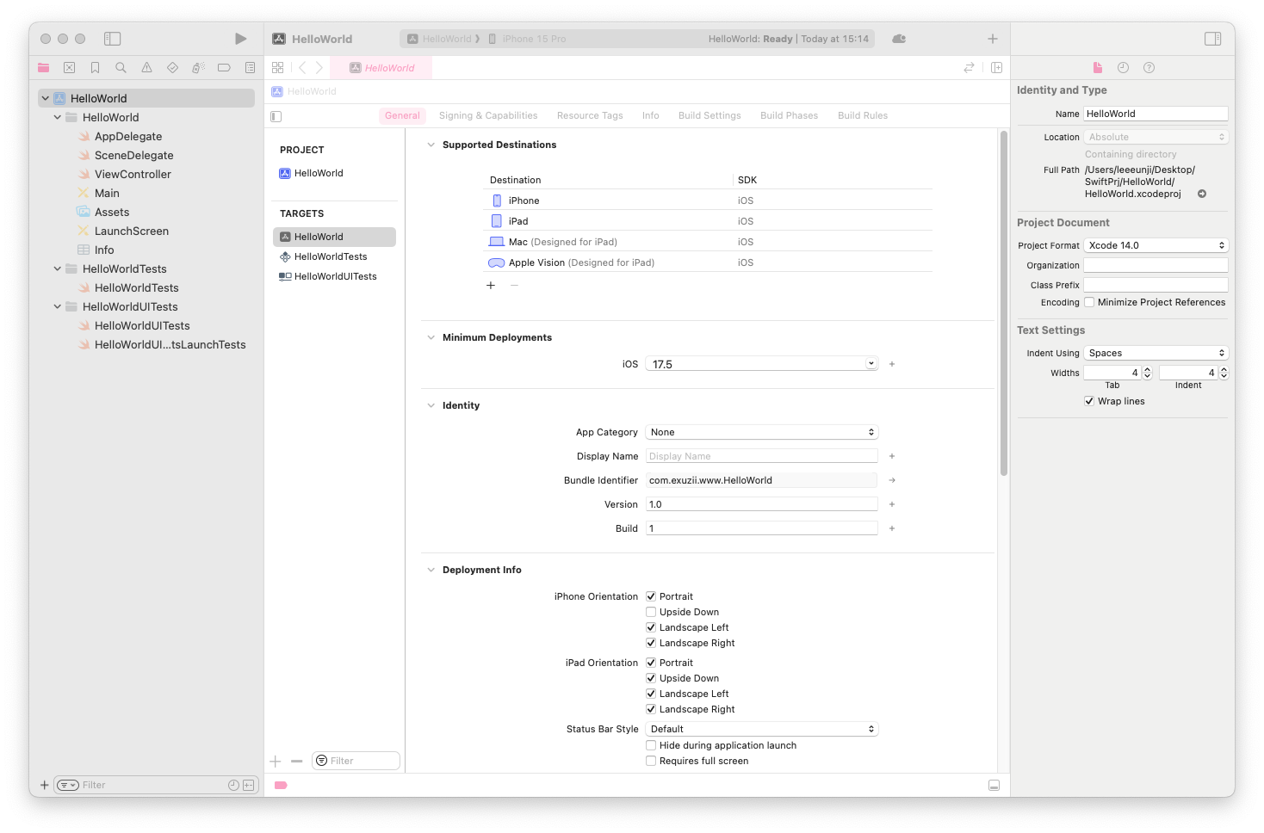The height and width of the screenshot is (833, 1264).
Task: Uncheck iPhone Landscape Right orientation
Action: 651,643
